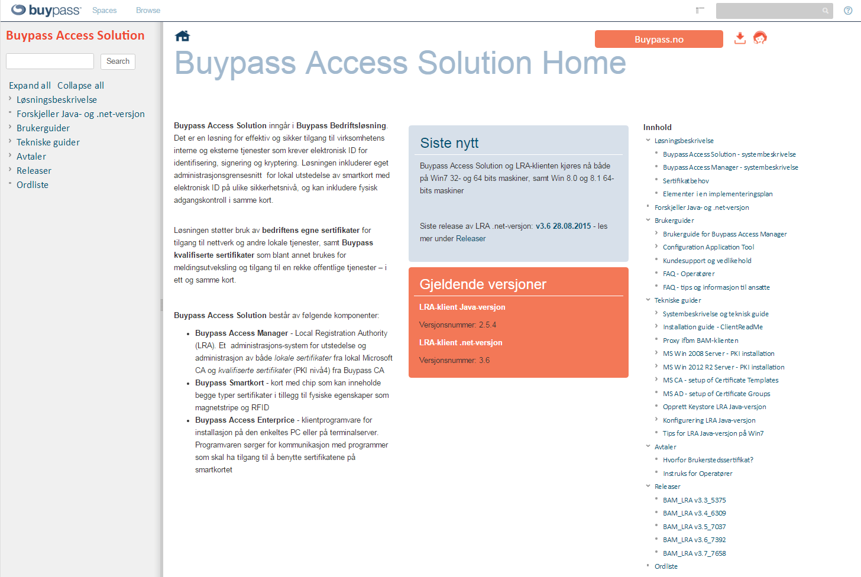Expand the Tekniske guider sidebar tree arrow
Image resolution: width=861 pixels, height=577 pixels.
pyautogui.click(x=10, y=141)
